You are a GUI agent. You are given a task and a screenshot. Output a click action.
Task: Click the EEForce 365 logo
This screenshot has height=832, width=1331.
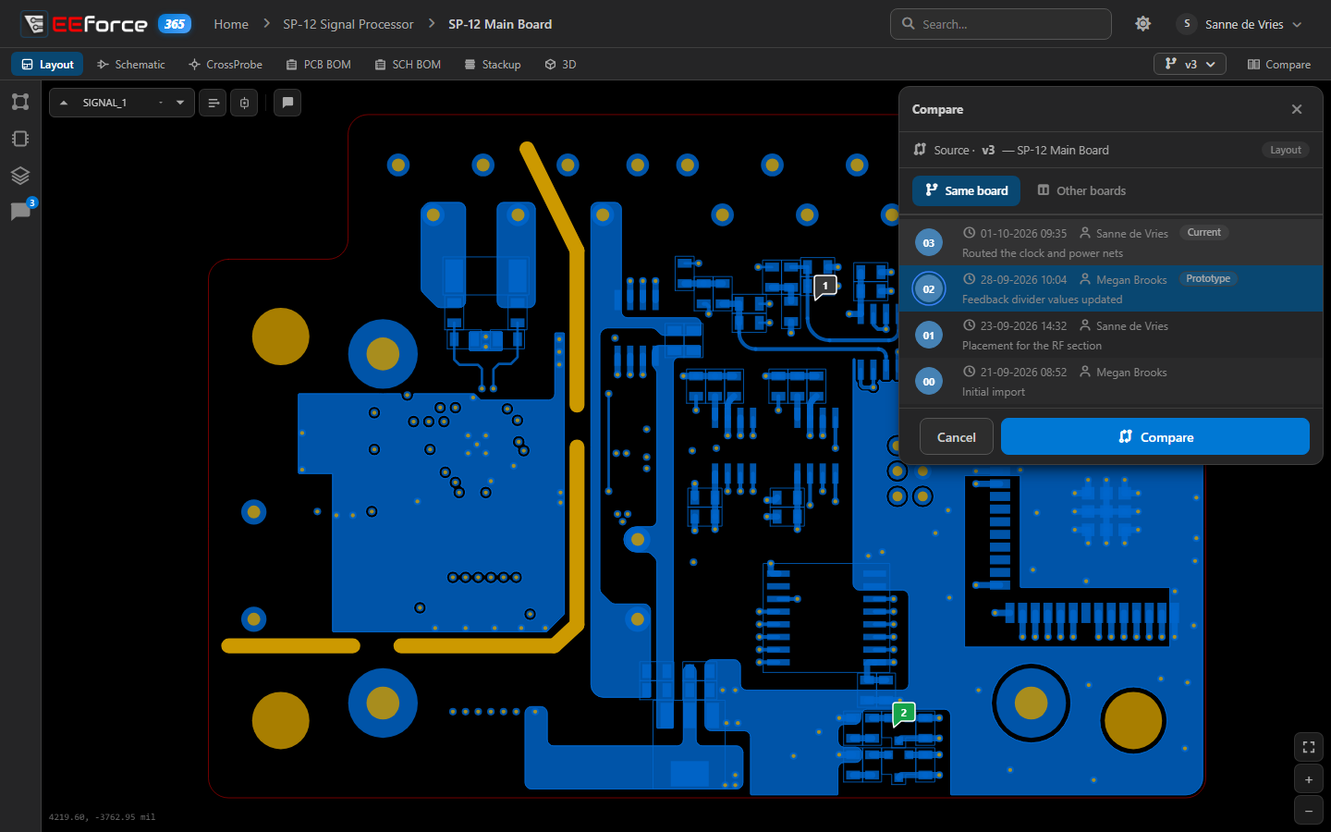click(106, 24)
